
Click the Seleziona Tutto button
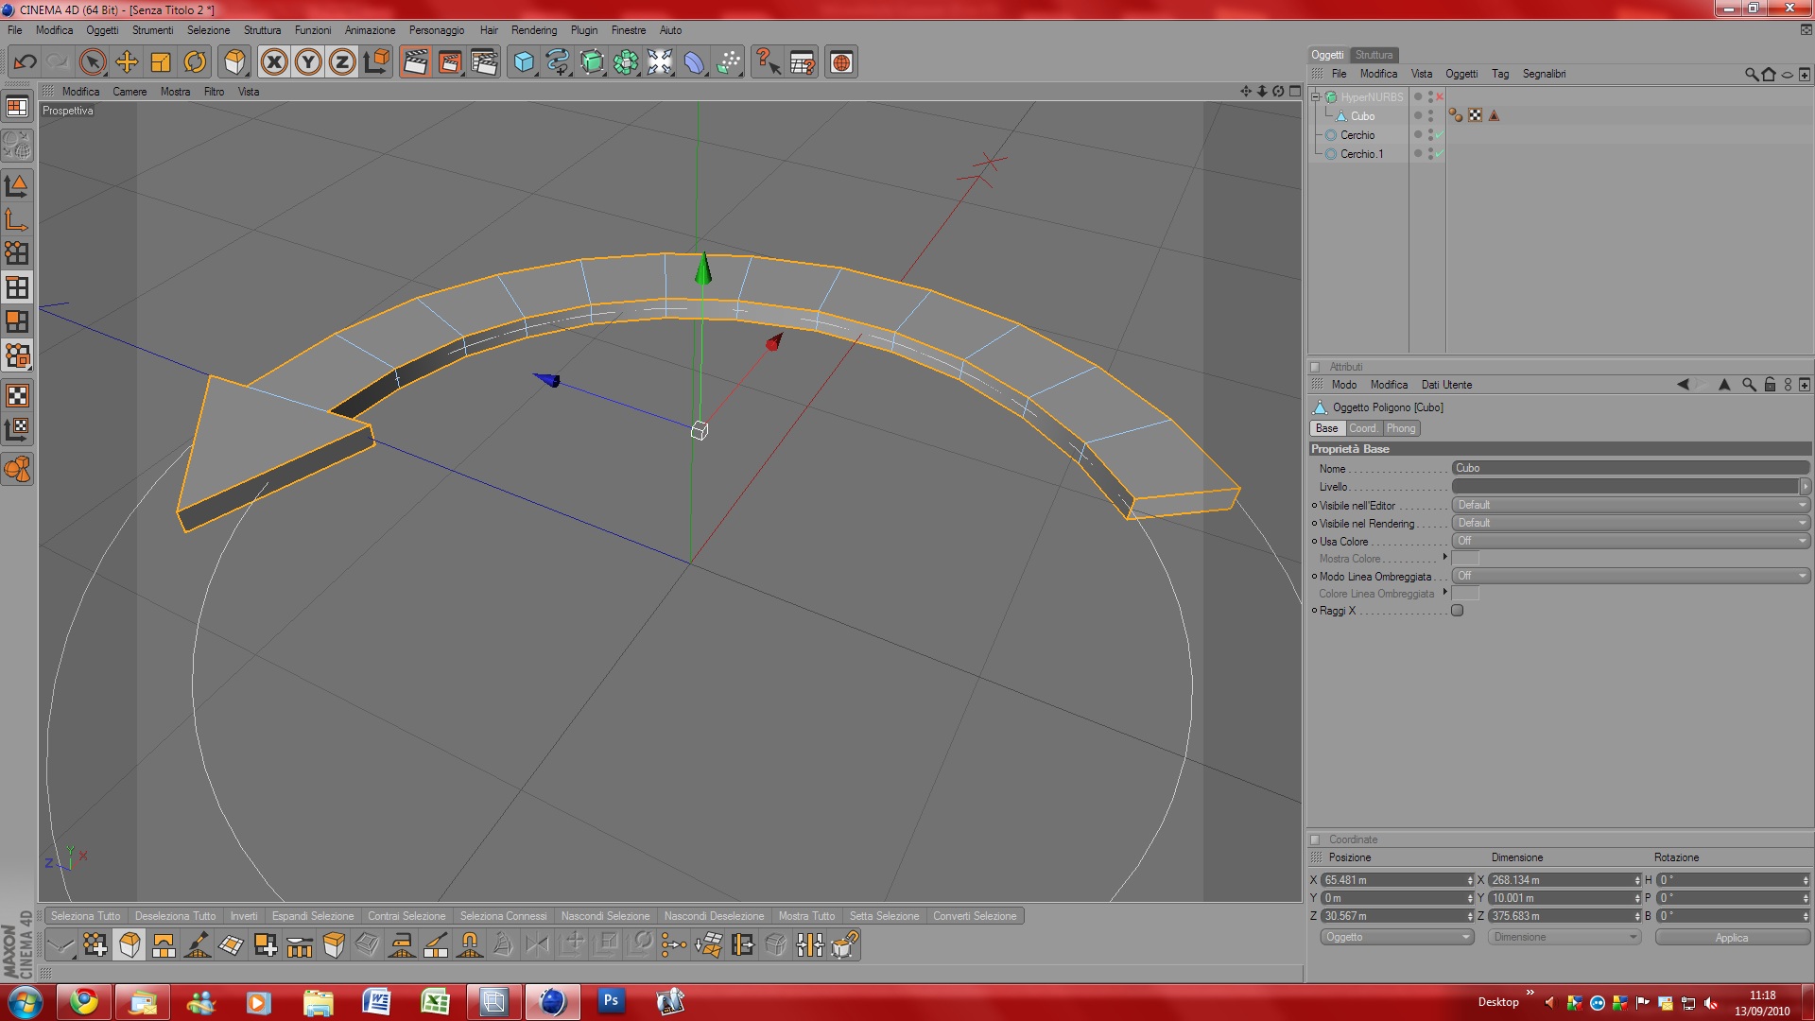(85, 916)
